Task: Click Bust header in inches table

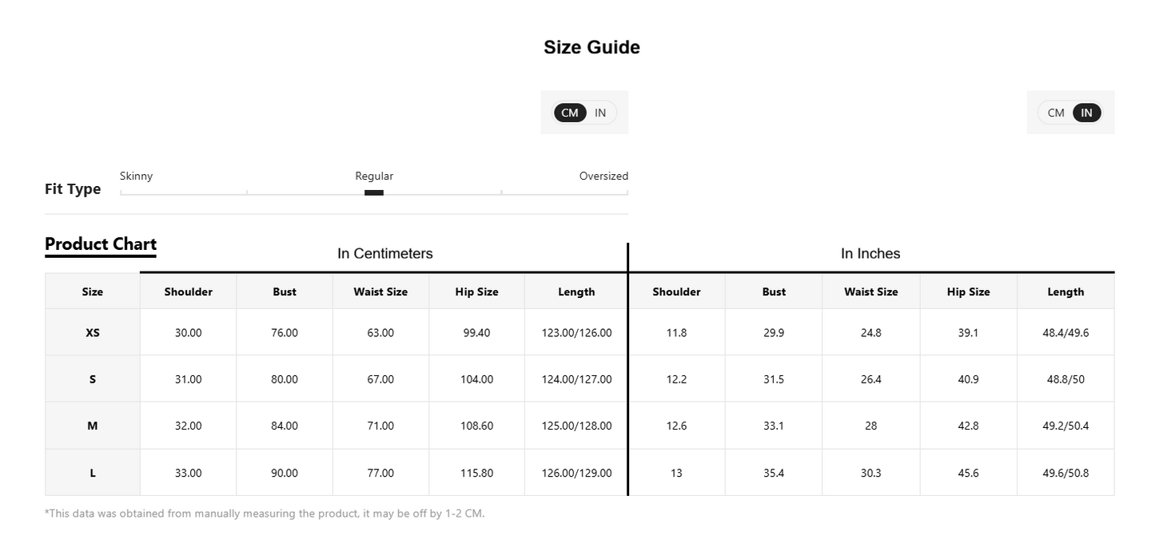Action: point(774,291)
